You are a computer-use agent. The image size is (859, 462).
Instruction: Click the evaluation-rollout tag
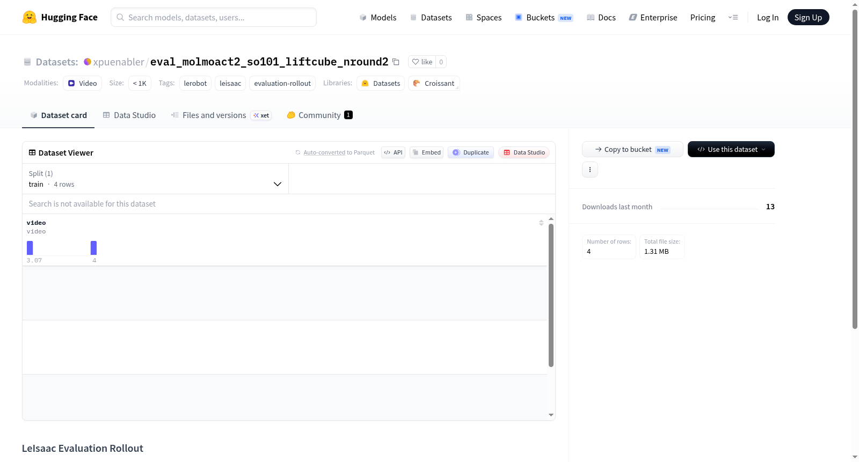(282, 83)
